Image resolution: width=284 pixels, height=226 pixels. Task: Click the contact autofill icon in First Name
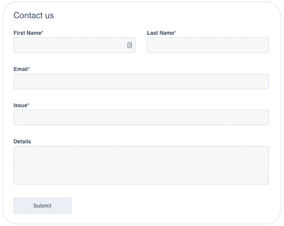(130, 45)
